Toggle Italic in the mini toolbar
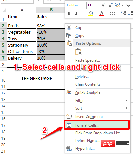The image size is (133, 154). 76,13
